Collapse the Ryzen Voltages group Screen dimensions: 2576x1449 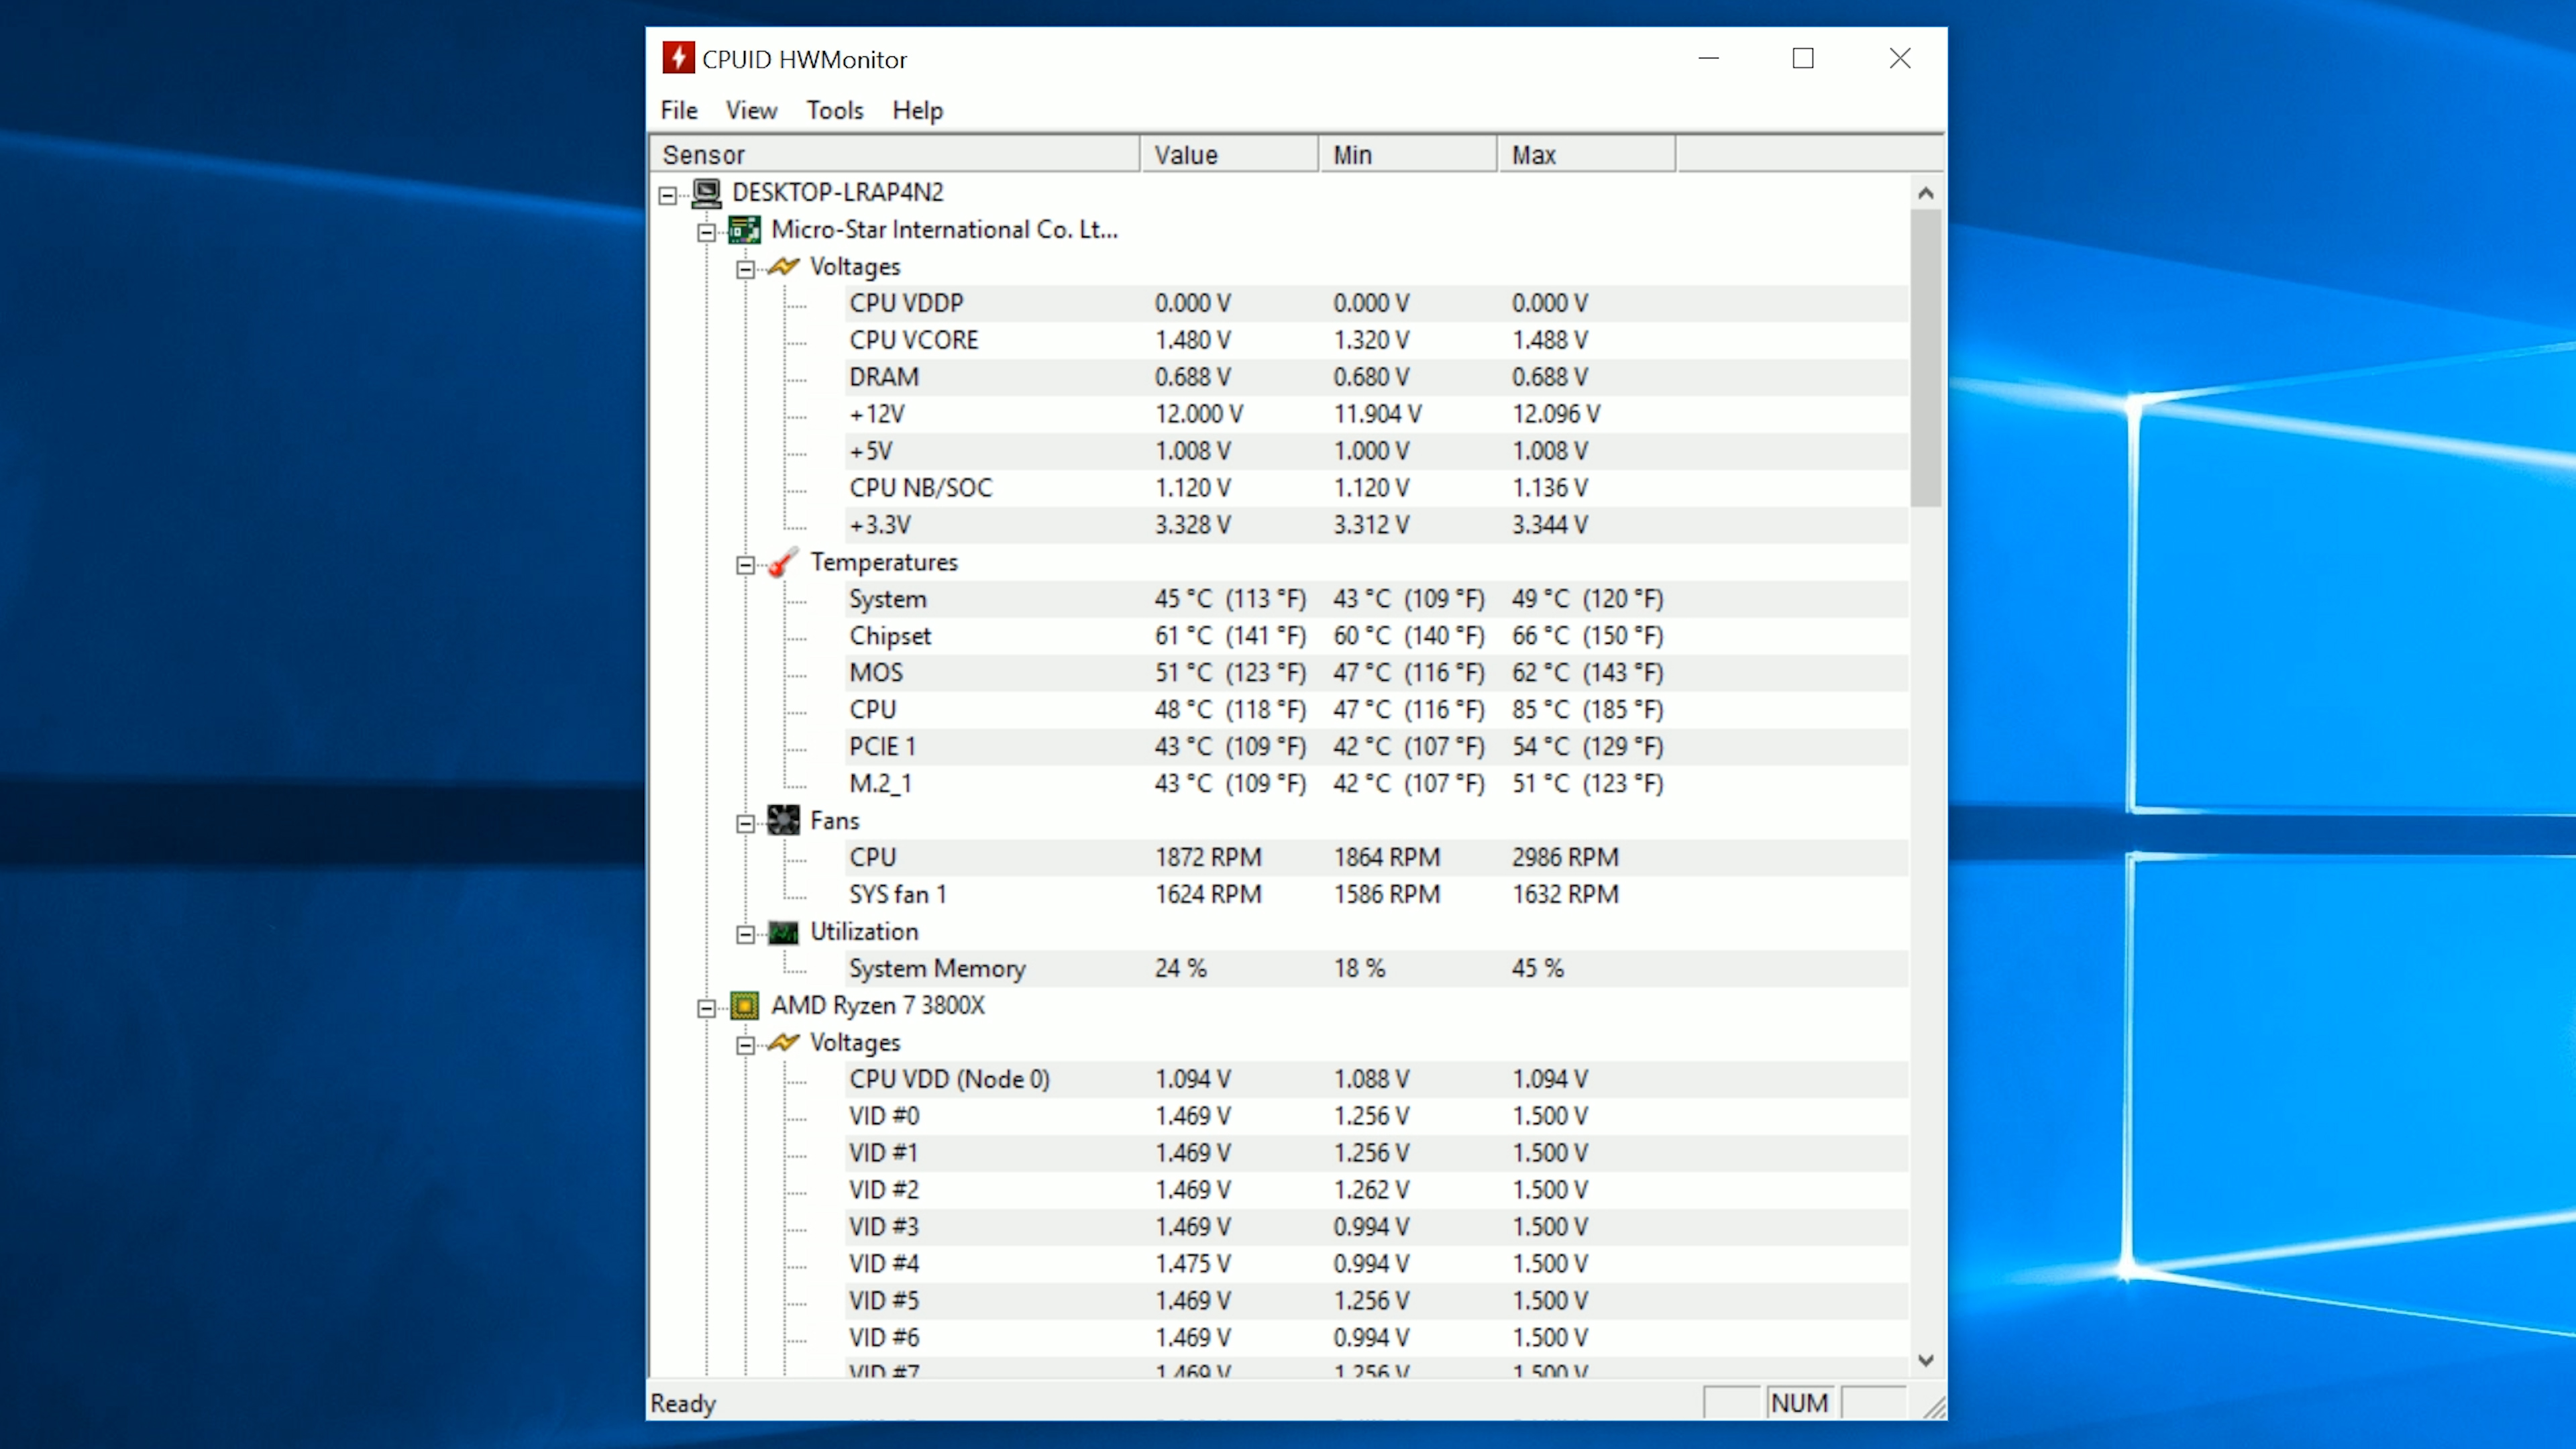click(x=745, y=1045)
